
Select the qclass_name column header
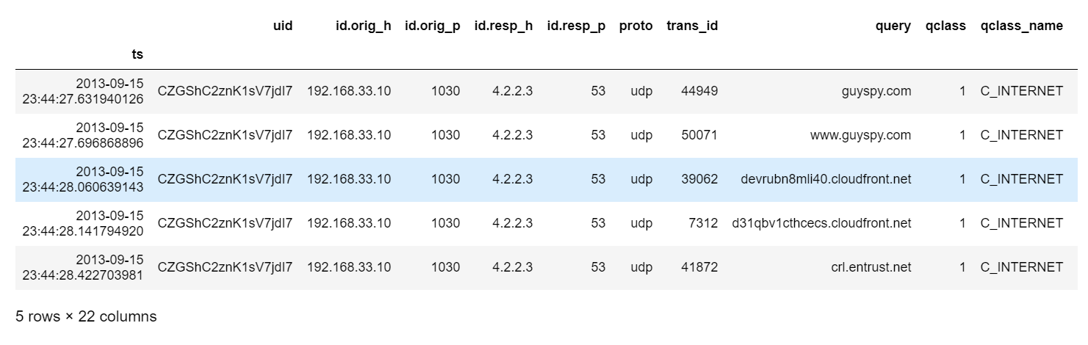(1021, 26)
